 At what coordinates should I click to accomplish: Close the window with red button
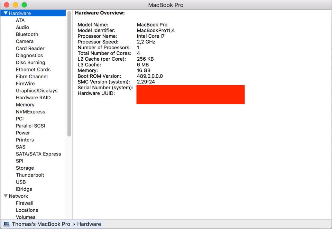[x=7, y=5]
